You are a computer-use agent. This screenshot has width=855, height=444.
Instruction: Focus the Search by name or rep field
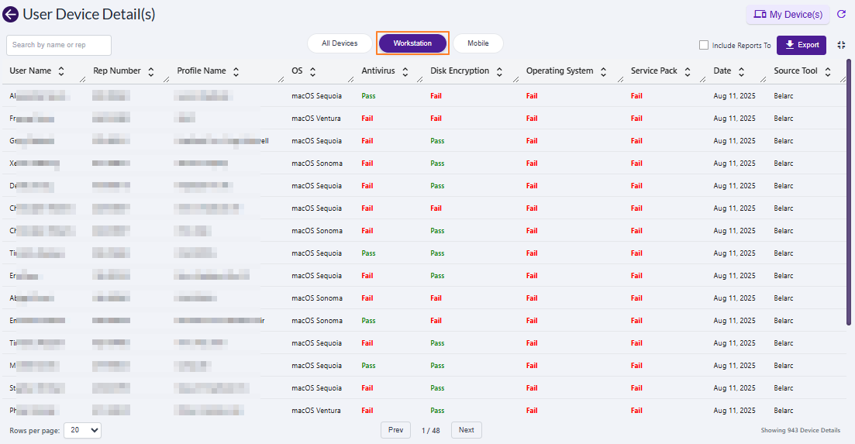(59, 45)
